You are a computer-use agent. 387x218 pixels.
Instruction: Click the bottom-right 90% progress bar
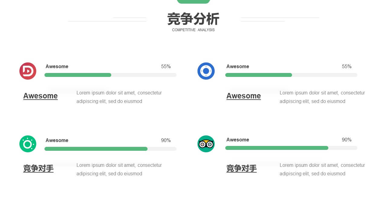(291, 148)
